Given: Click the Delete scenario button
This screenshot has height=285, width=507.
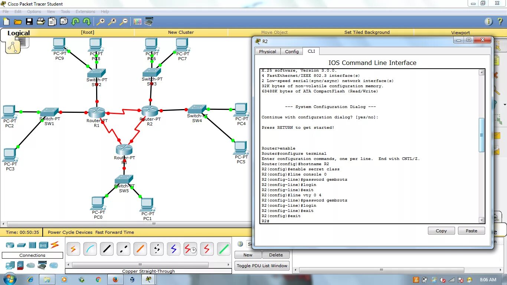Looking at the screenshot, I should [x=276, y=255].
